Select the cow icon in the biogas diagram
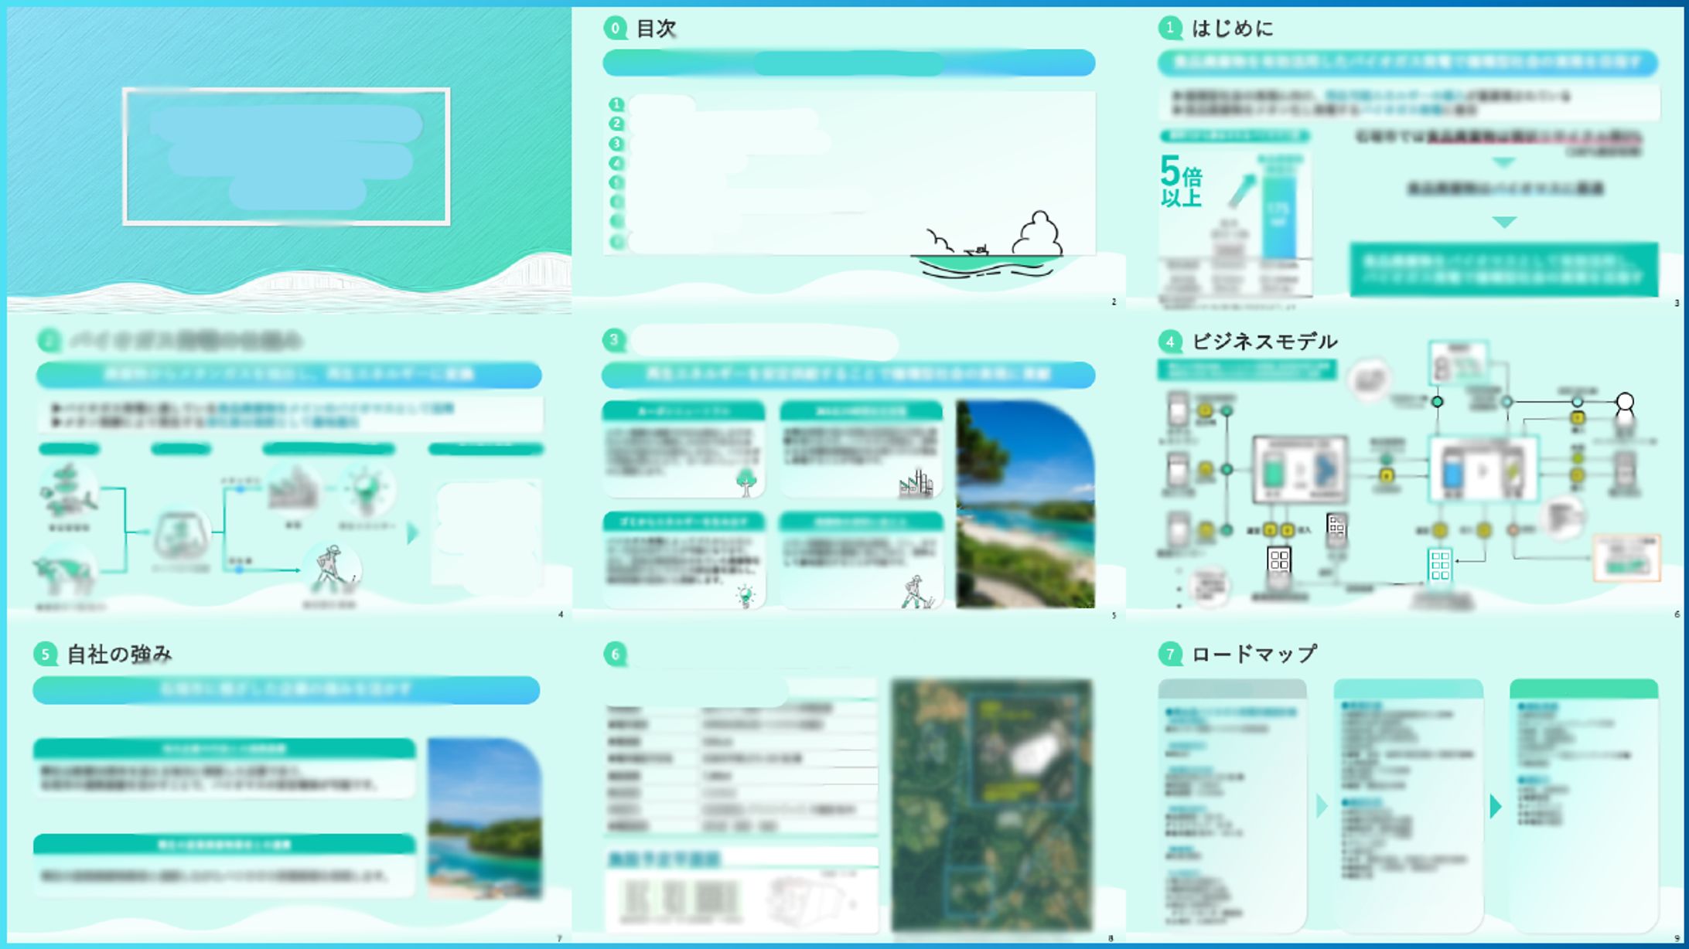1689x949 pixels. click(x=63, y=573)
